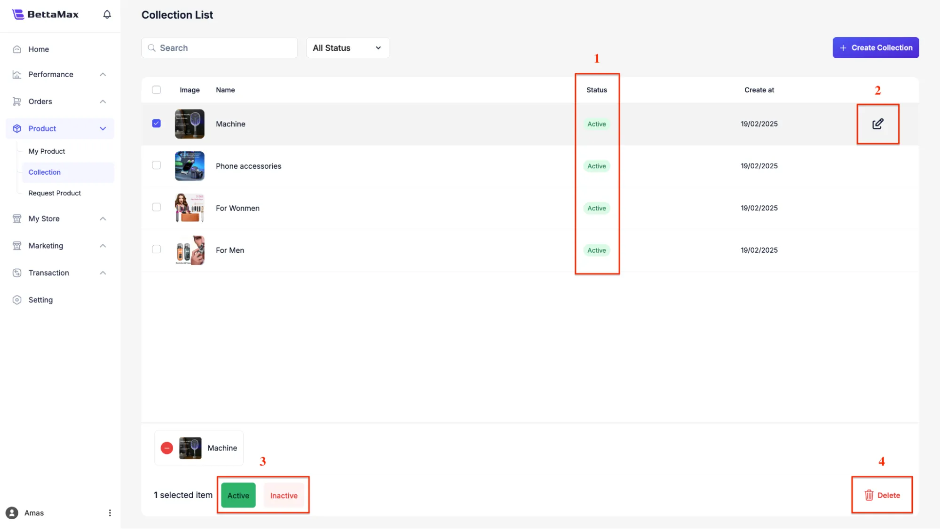Expand the Marketing menu chevron

(103, 246)
